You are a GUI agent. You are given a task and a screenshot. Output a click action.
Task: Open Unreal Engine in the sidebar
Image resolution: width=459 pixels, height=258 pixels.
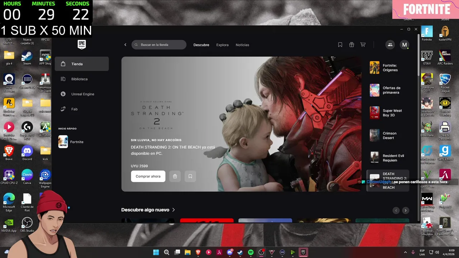tap(82, 94)
